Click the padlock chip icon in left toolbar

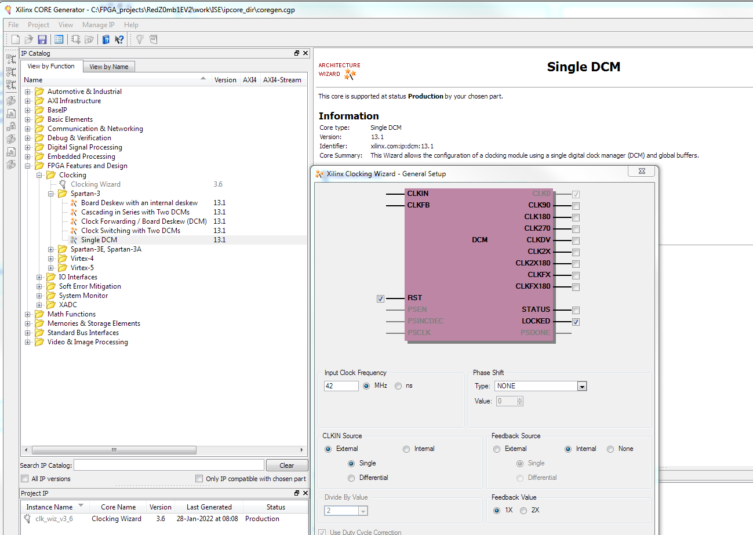[11, 126]
